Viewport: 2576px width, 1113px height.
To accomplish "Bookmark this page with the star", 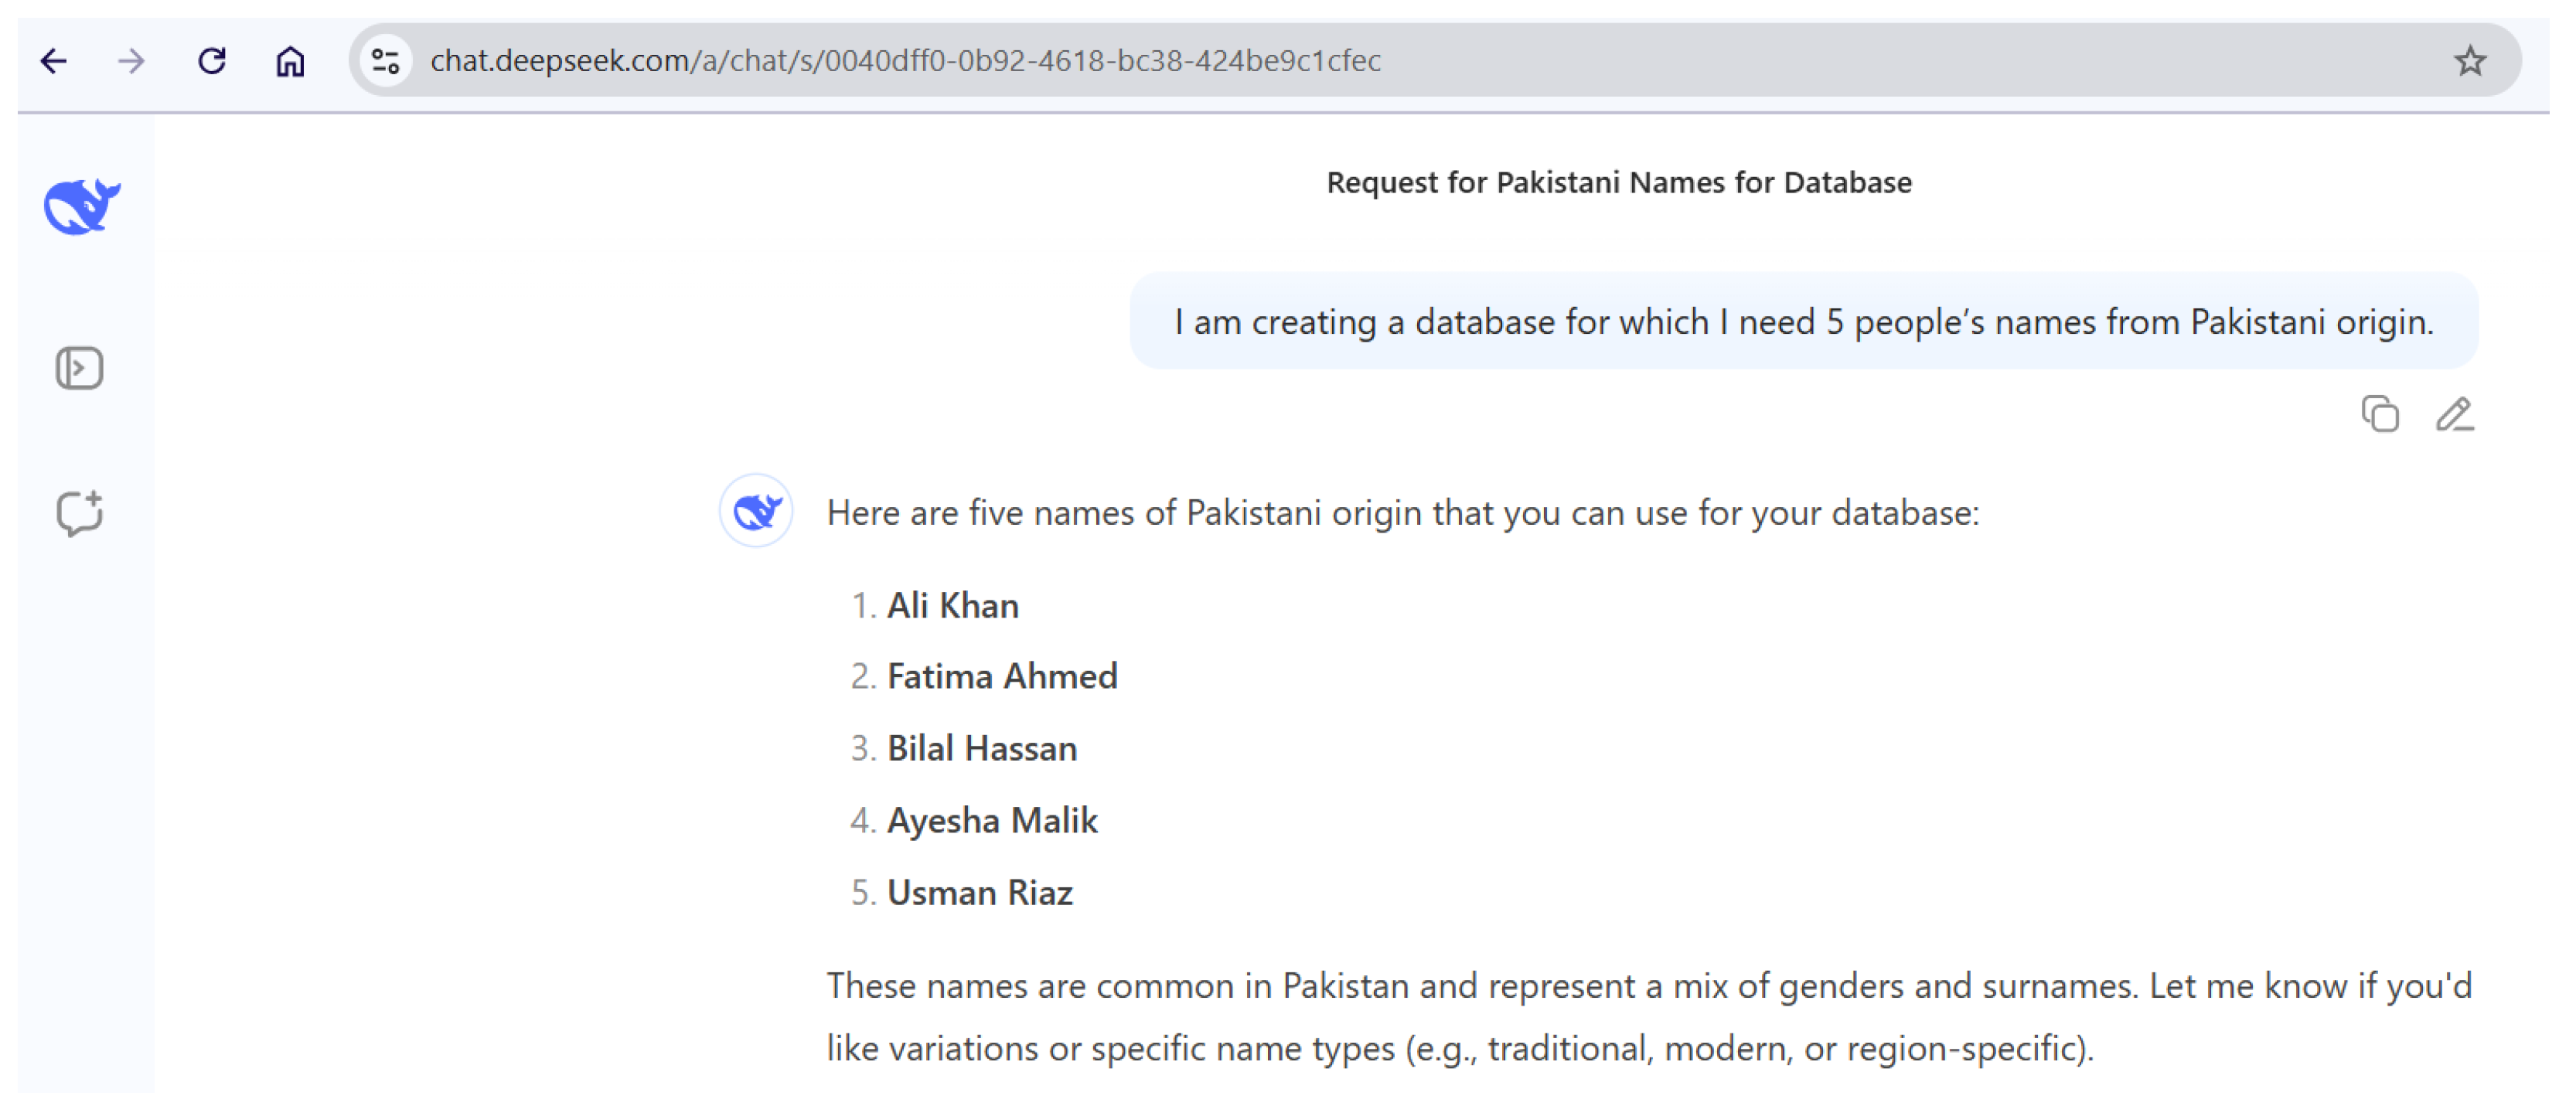I will [x=2470, y=61].
